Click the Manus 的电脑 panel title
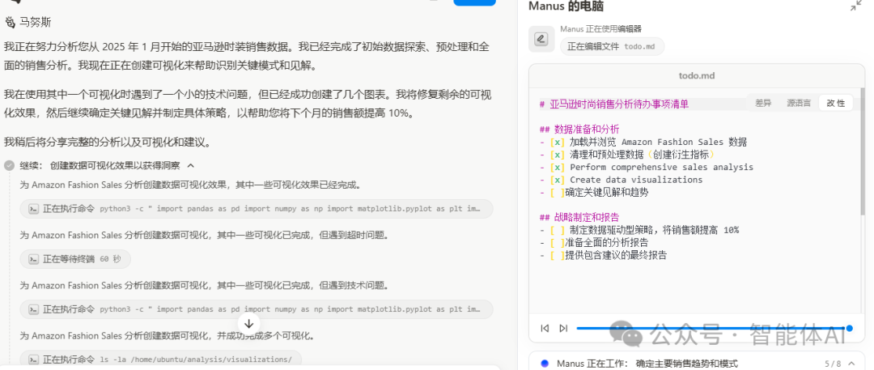This screenshot has height=370, width=874. click(x=566, y=6)
